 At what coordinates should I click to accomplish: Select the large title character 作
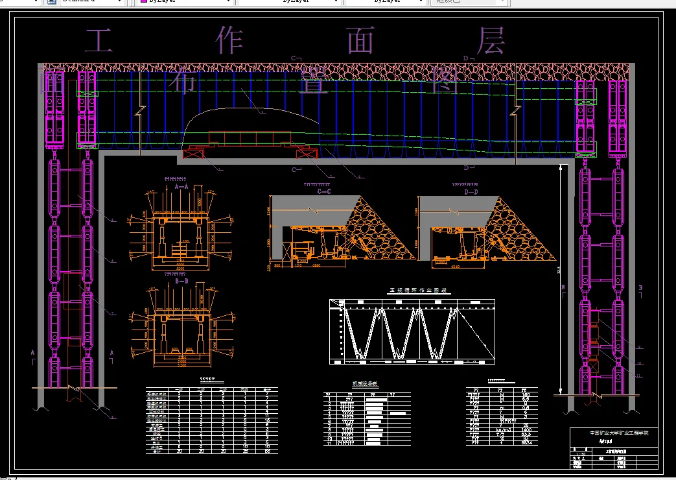click(x=229, y=40)
